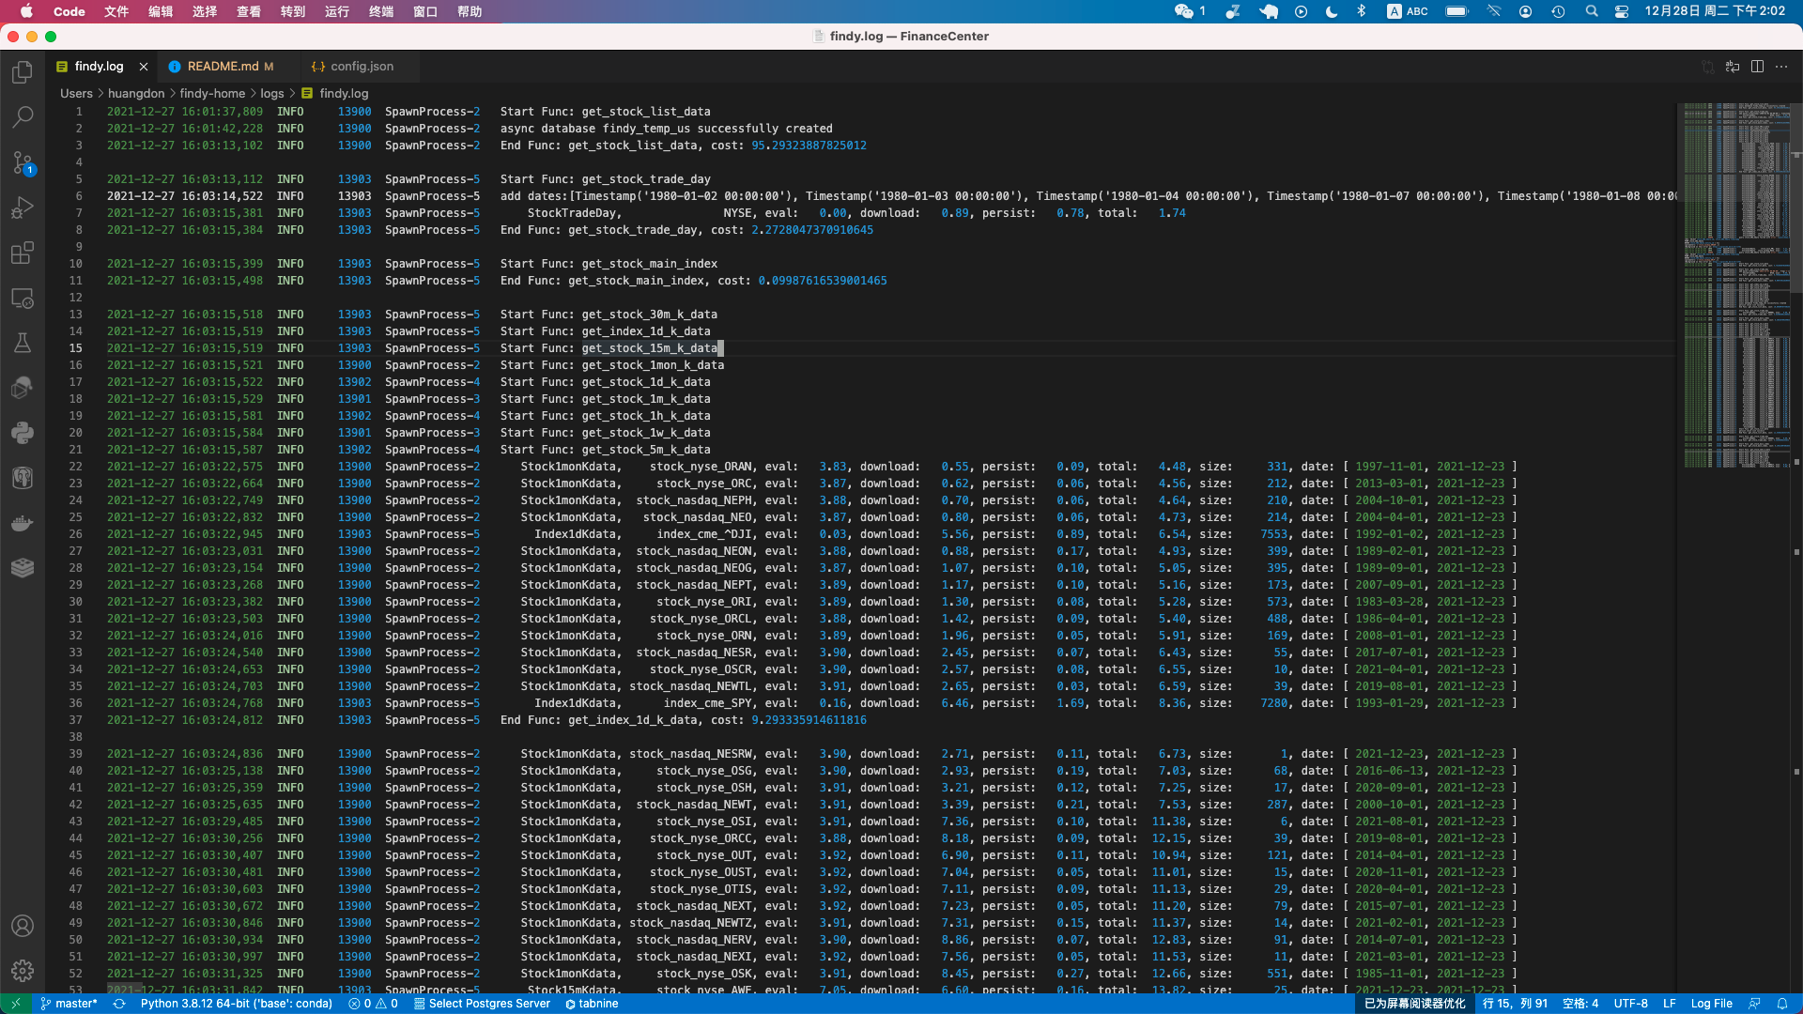Change the UTF-8 encoding selector

[1631, 1004]
